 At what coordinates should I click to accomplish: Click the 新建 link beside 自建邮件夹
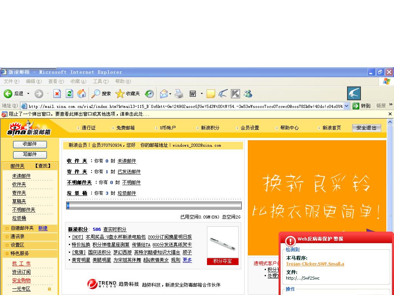(x=43, y=228)
